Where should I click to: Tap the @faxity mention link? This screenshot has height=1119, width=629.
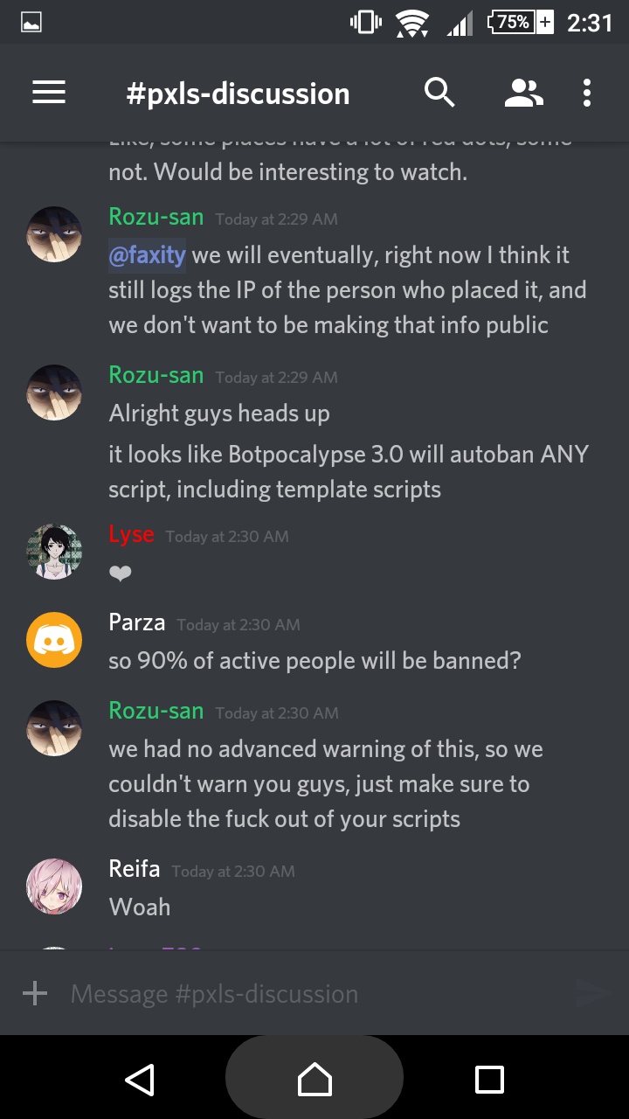click(147, 255)
